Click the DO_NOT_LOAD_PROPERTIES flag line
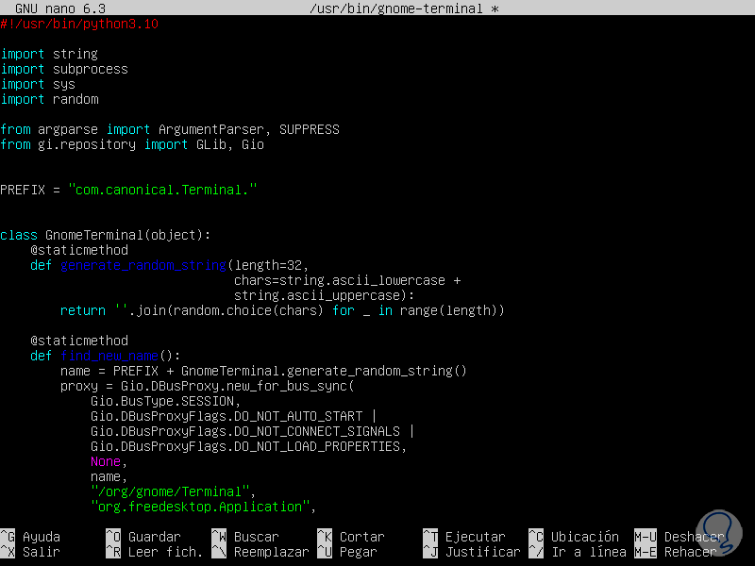 tap(248, 446)
